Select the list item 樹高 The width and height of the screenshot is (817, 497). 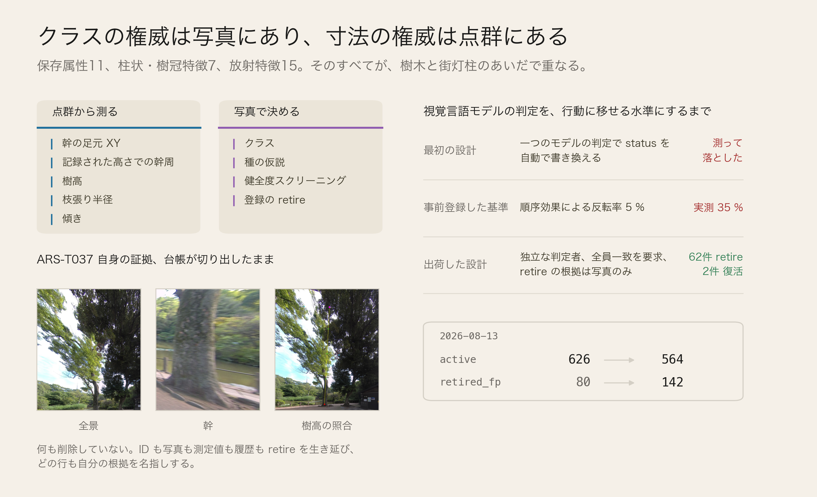tap(72, 181)
